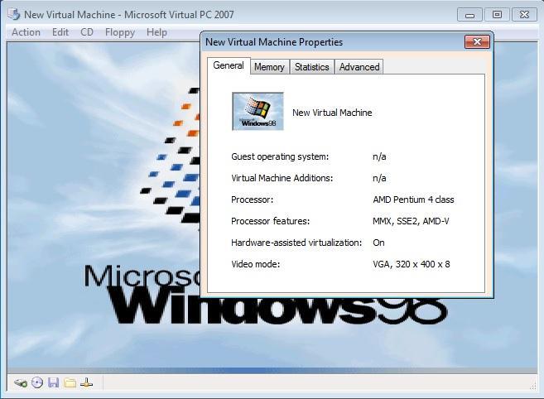
Task: Click the 'Processor features:' label
Action: pos(270,221)
